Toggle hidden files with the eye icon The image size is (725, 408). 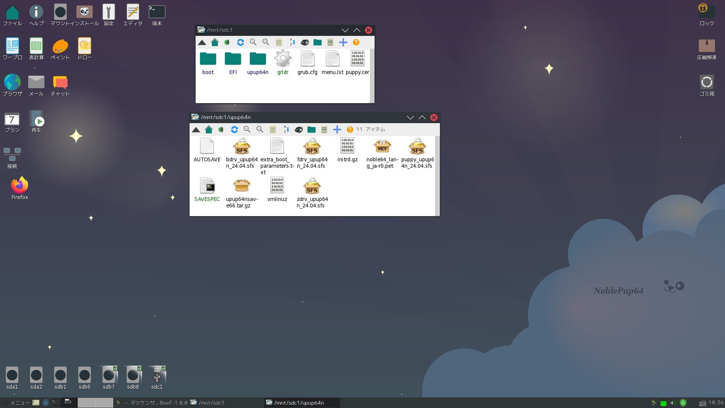[x=299, y=129]
